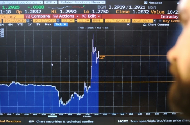
Task: Select the Max range tab
Action: tap(48, 25)
